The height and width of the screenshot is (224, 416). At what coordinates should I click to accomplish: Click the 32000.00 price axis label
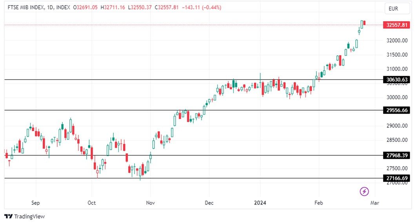click(x=397, y=41)
